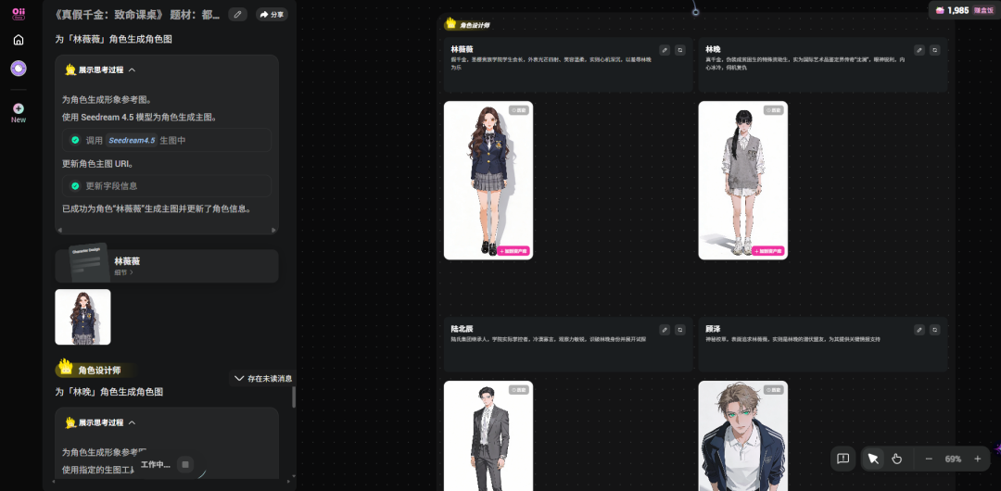1001x491 pixels.
Task: Add 林薇薇 image to asset library
Action: 513,251
